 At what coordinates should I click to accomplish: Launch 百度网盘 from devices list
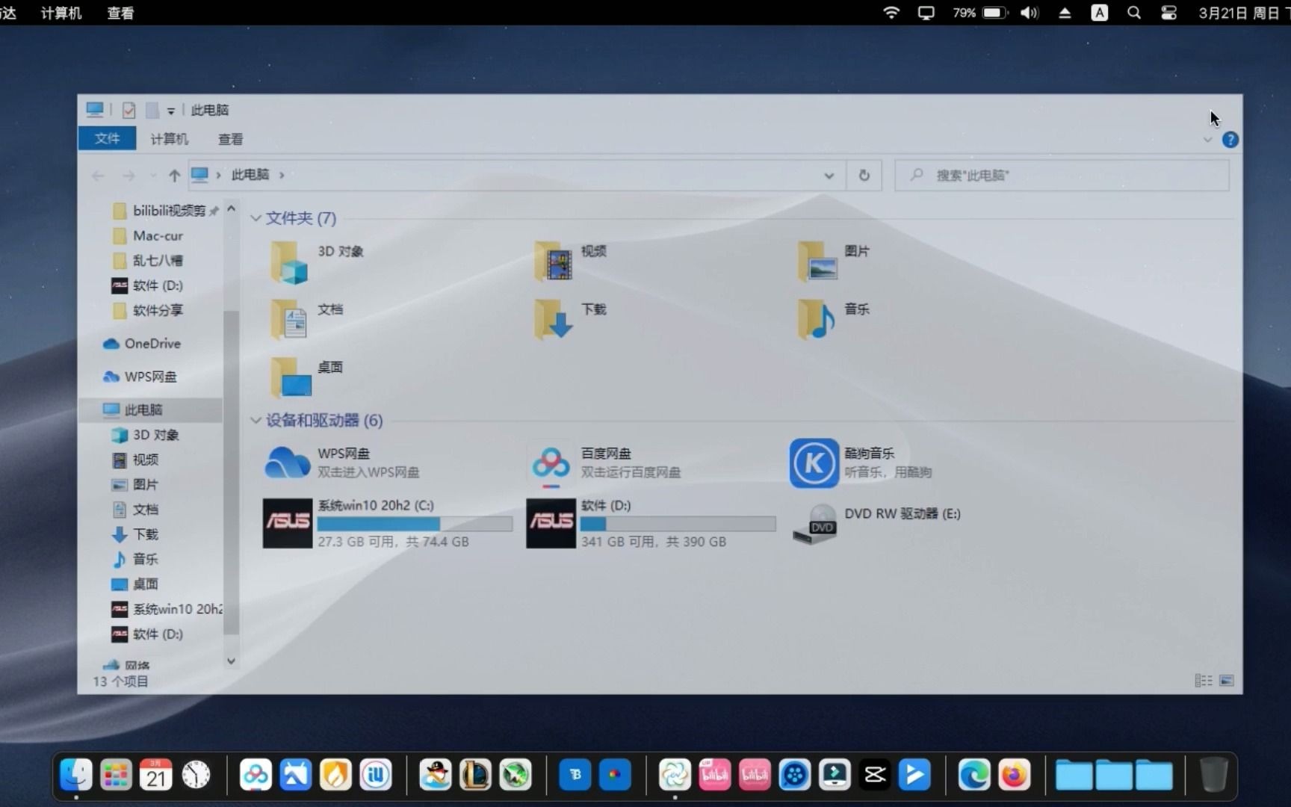605,463
